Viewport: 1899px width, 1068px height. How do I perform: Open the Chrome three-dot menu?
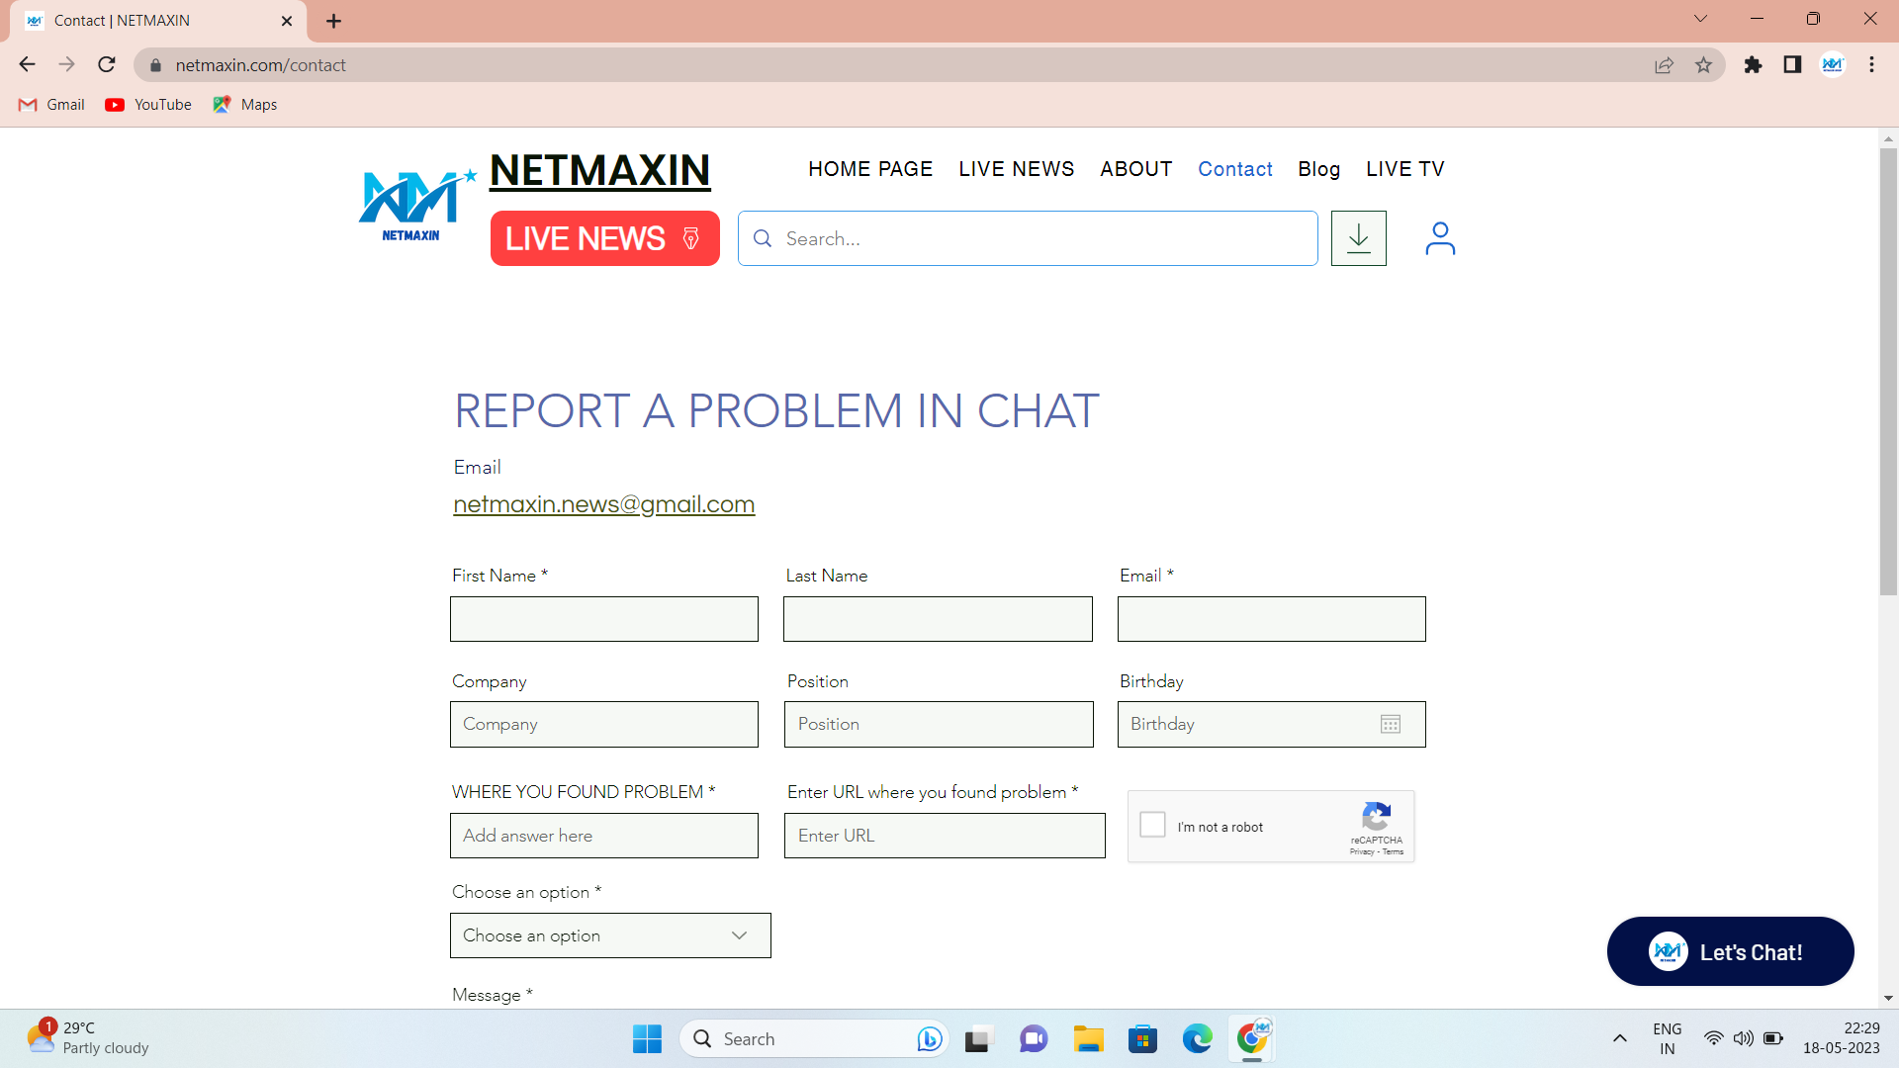(1871, 65)
